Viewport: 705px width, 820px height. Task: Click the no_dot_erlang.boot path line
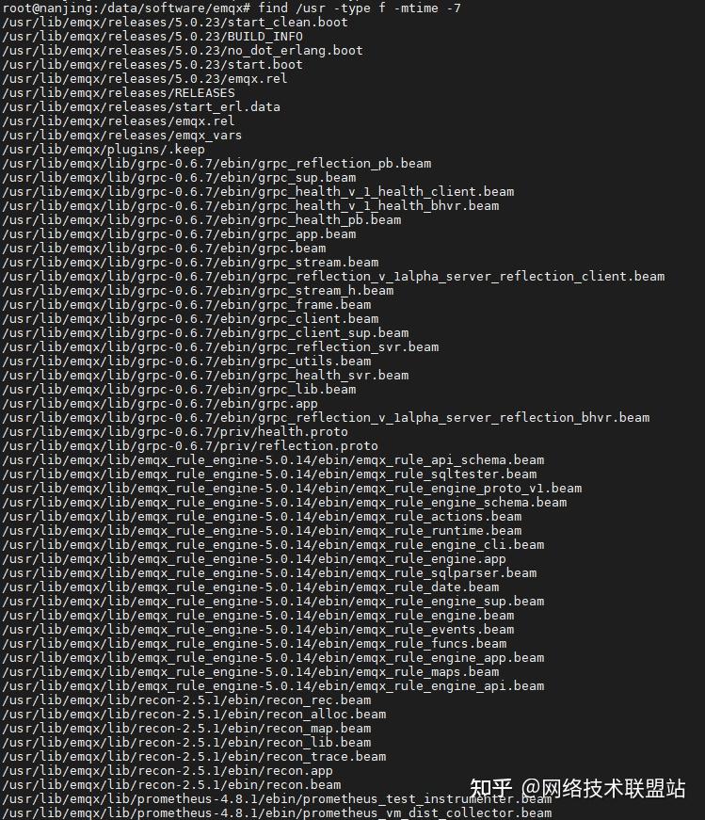point(182,50)
